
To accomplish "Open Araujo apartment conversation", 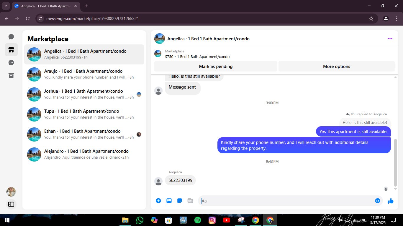I will [84, 74].
